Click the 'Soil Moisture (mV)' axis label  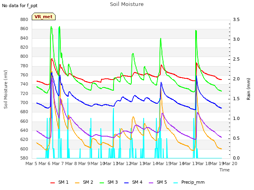6,89
